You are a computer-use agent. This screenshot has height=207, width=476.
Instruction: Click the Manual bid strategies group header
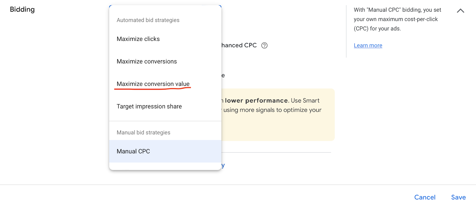tap(143, 133)
